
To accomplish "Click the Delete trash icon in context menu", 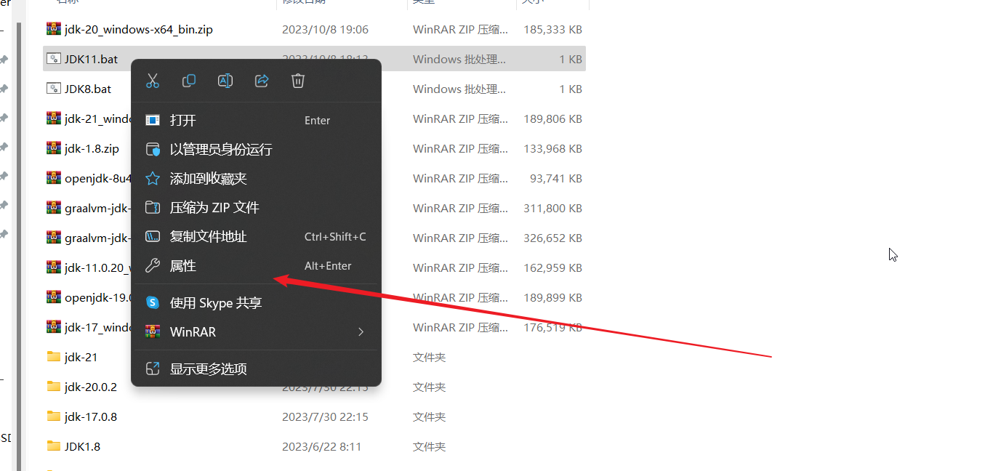I will click(298, 81).
